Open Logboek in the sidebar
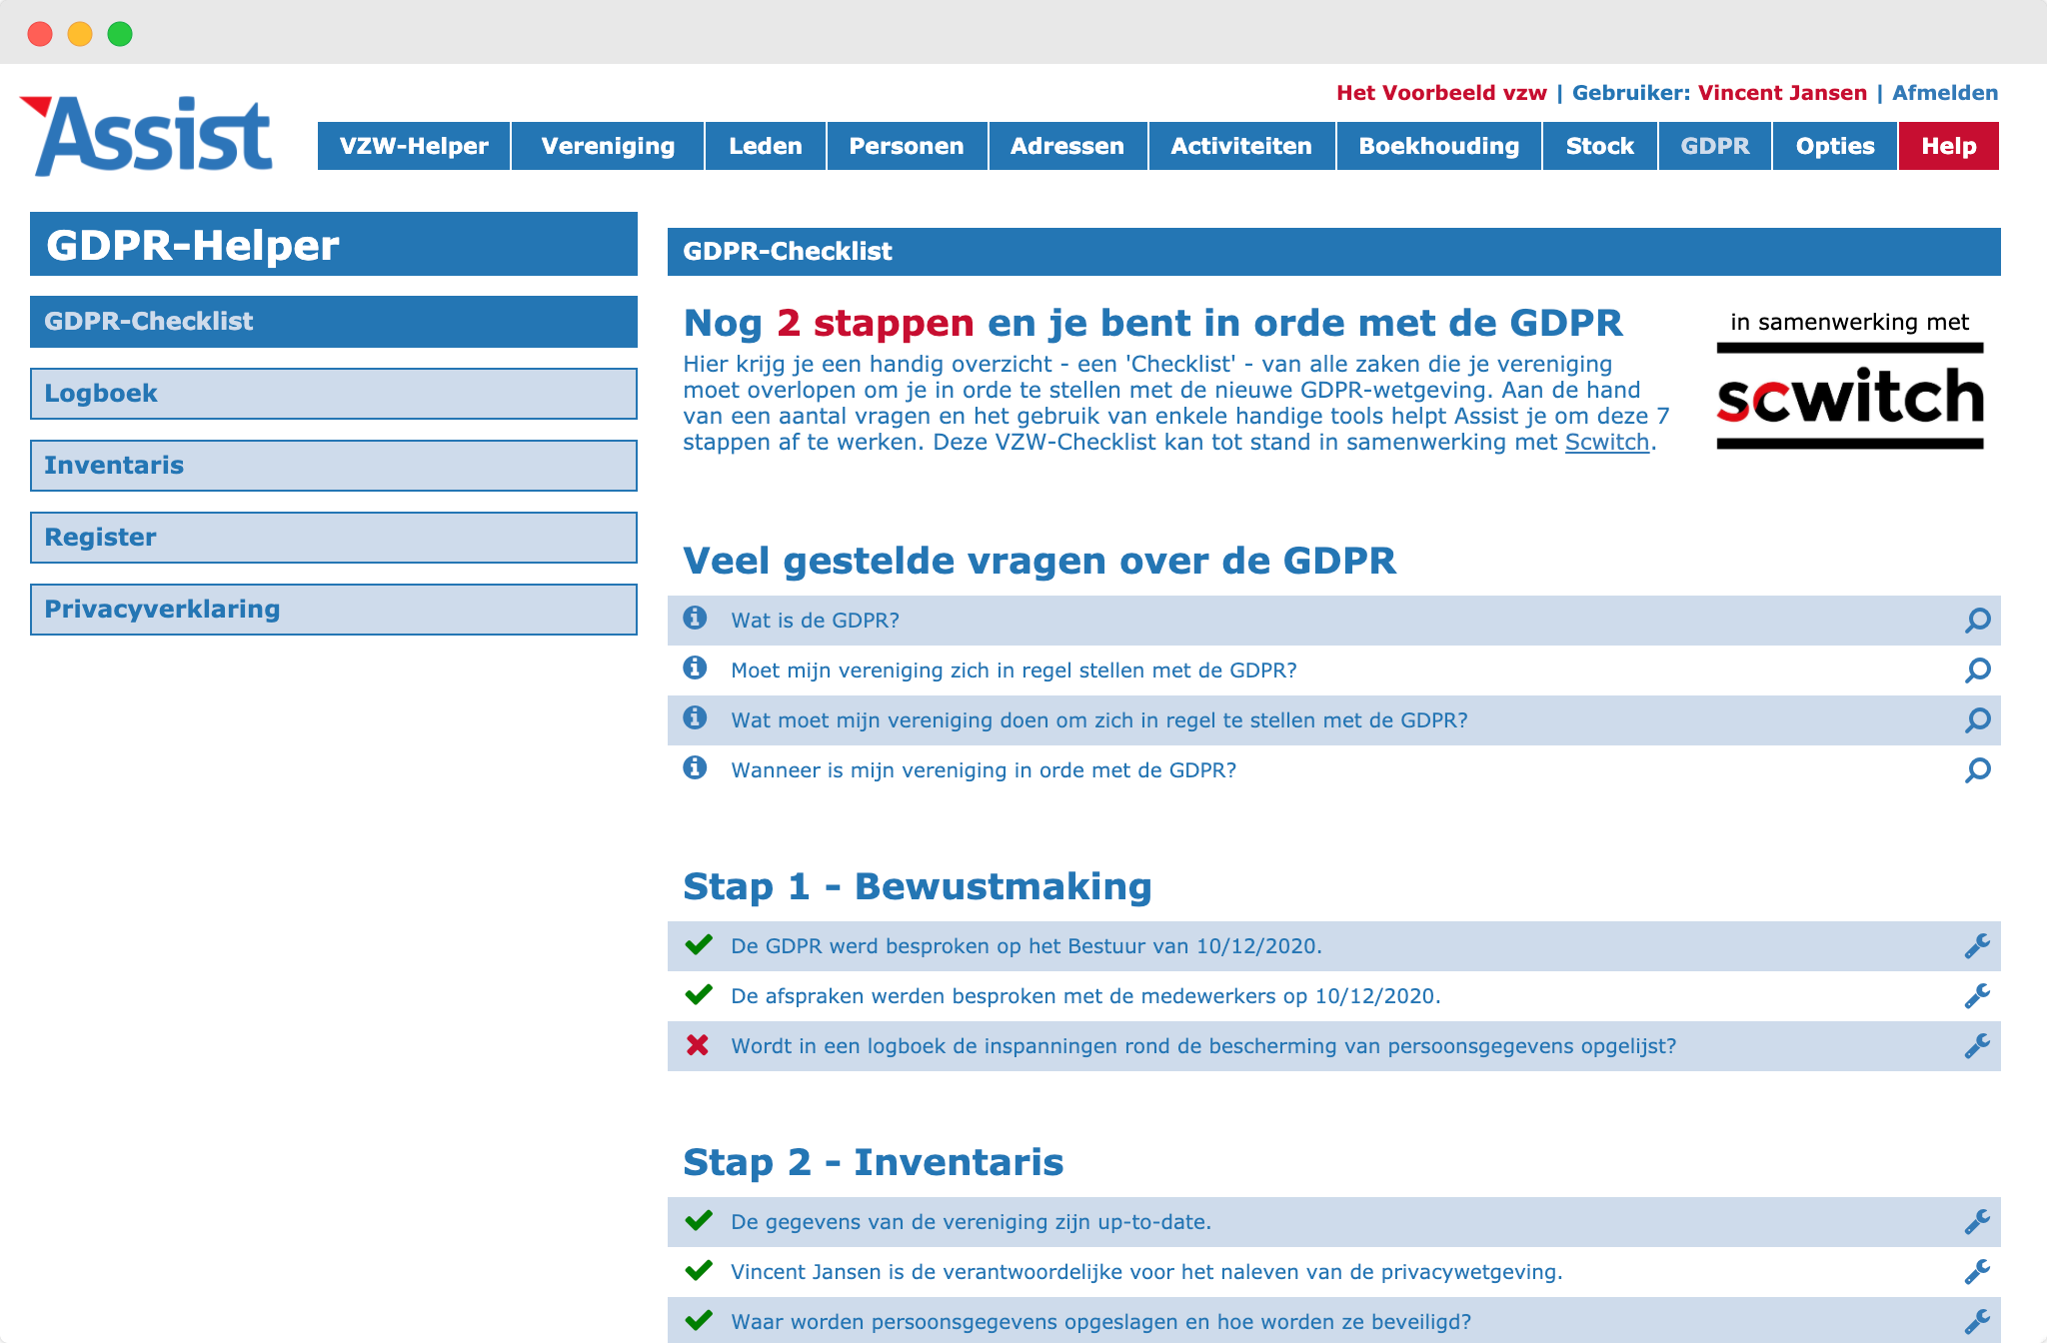 click(334, 394)
